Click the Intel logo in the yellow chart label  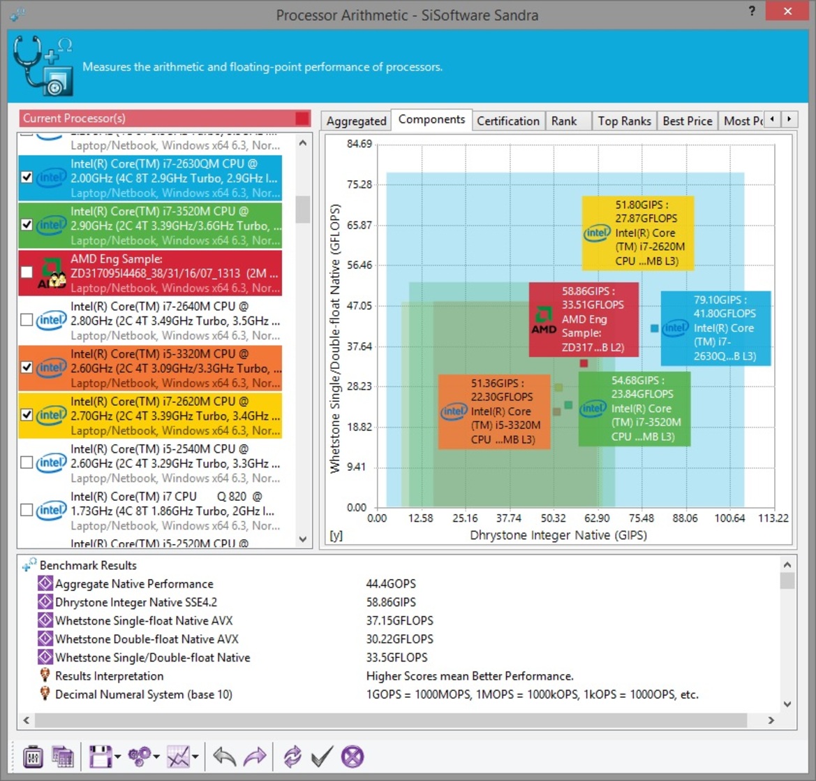coord(596,233)
